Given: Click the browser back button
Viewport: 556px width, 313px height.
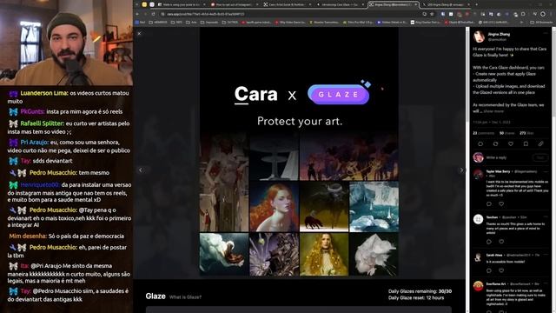Looking at the screenshot, I should (x=137, y=14).
